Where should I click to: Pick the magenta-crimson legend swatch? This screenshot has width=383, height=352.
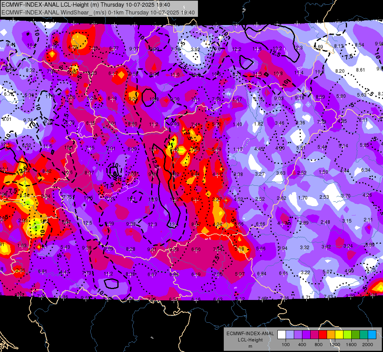pyautogui.click(x=315, y=334)
